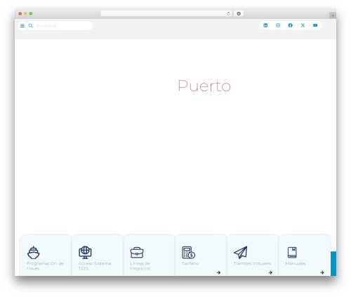Click the arrow on the Tarifario card
Screen dimensions: 351x297
pos(218,272)
